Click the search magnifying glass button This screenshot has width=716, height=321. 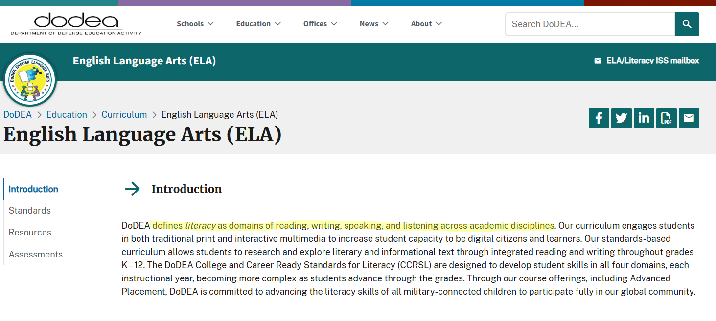687,24
